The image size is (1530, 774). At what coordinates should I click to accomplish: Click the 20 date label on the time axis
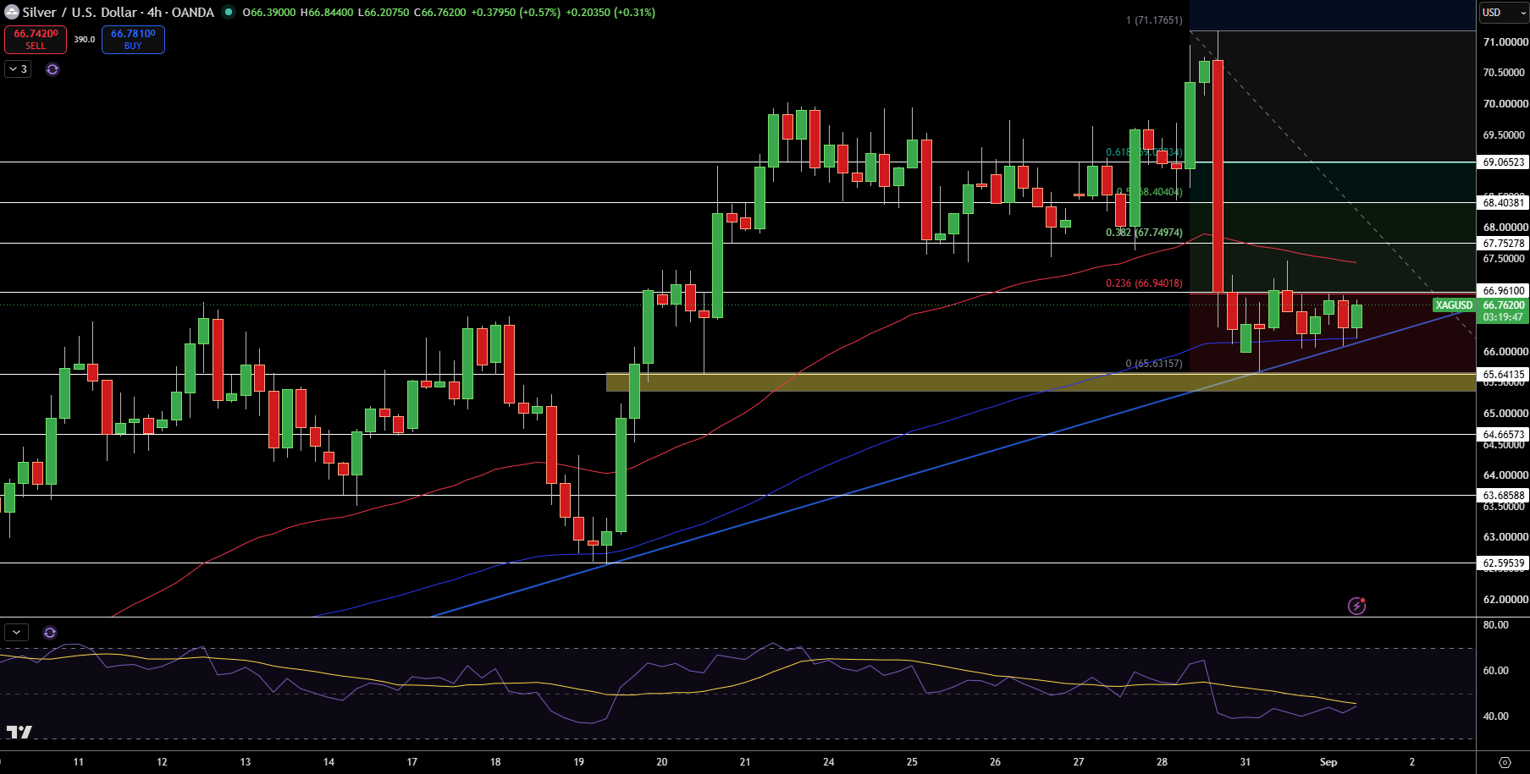pos(662,762)
